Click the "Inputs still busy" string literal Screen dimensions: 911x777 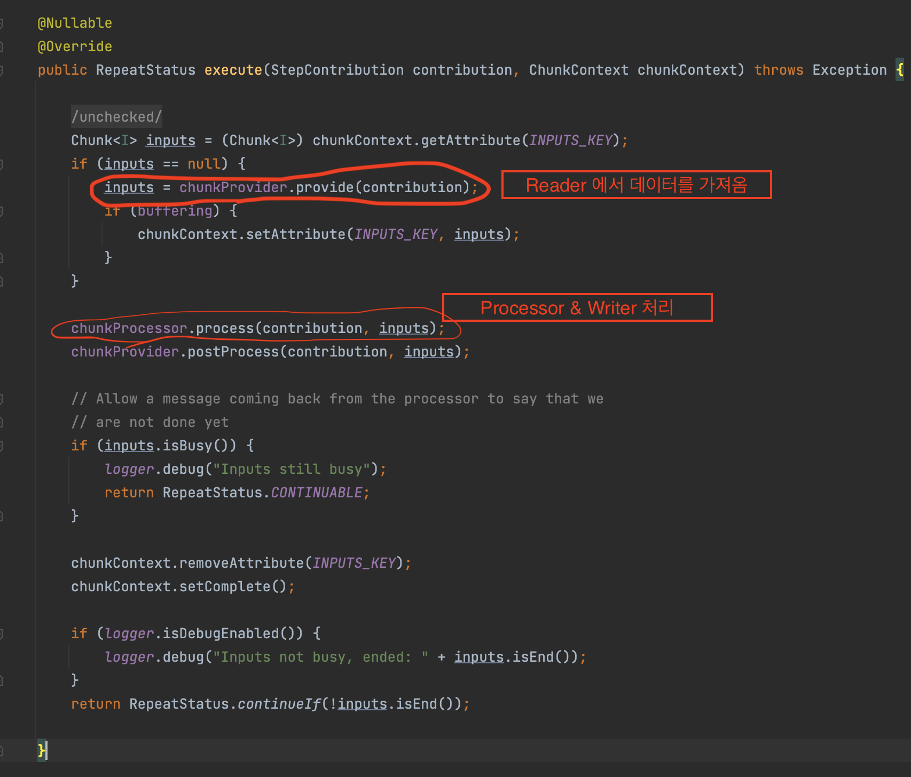pos(292,469)
